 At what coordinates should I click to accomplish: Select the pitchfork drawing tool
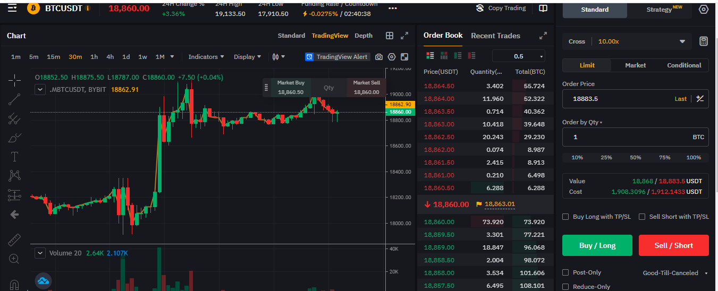tap(14, 118)
